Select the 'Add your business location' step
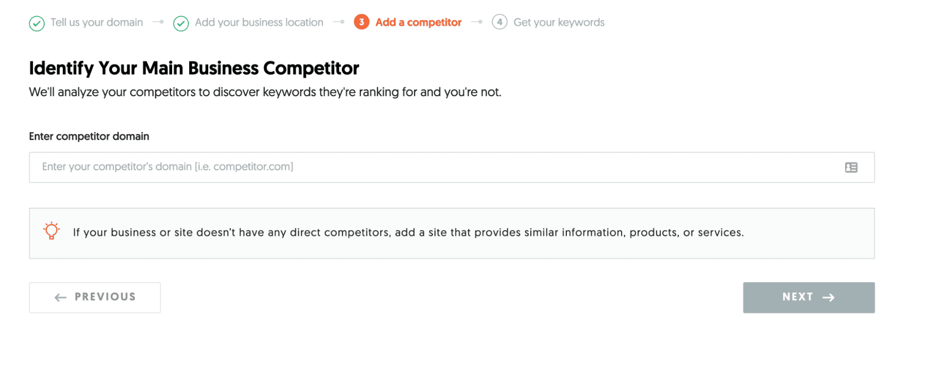925x384 pixels. coord(258,22)
